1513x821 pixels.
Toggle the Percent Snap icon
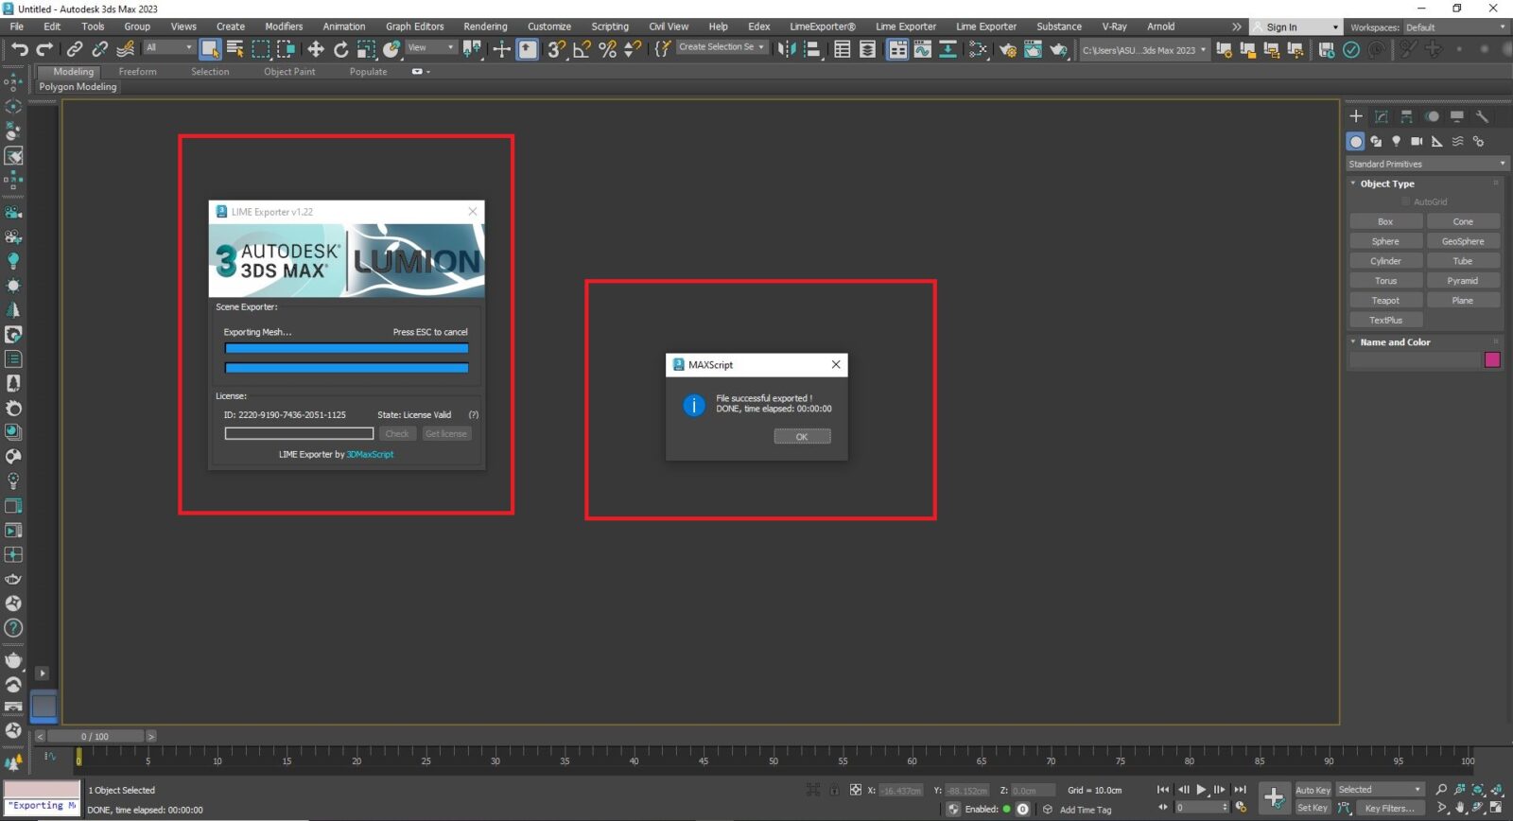pyautogui.click(x=607, y=49)
